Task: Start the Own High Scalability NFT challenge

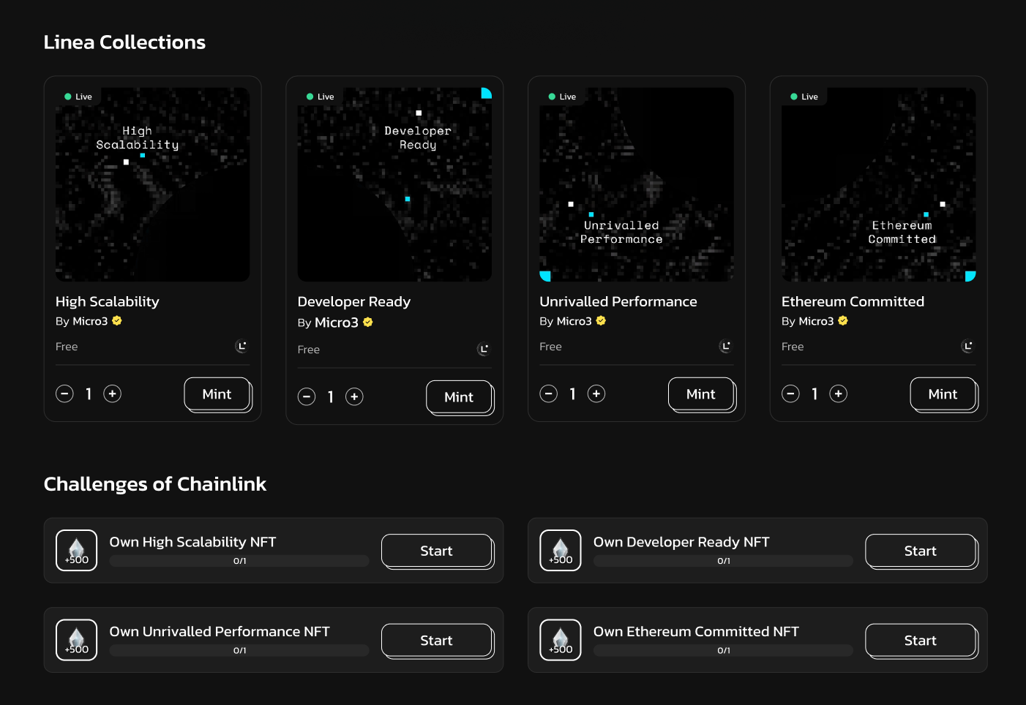Action: (x=437, y=551)
